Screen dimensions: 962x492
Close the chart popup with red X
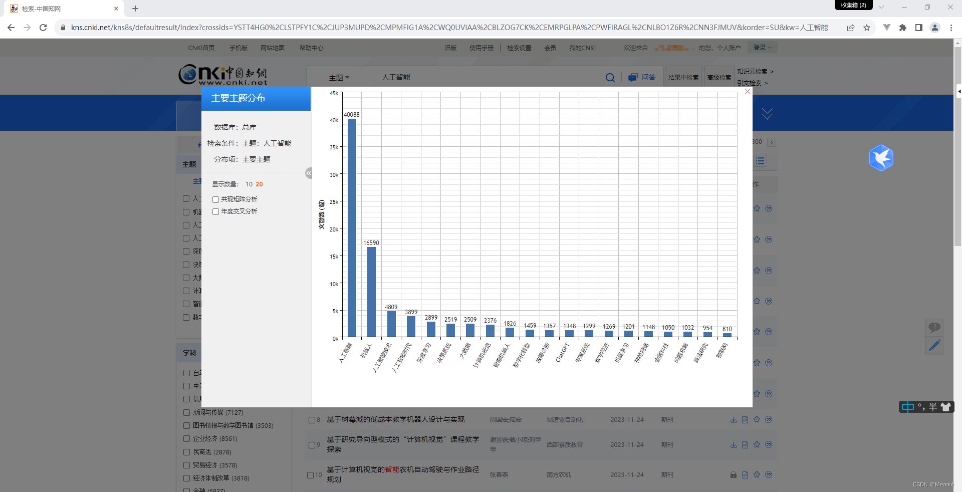coord(748,92)
